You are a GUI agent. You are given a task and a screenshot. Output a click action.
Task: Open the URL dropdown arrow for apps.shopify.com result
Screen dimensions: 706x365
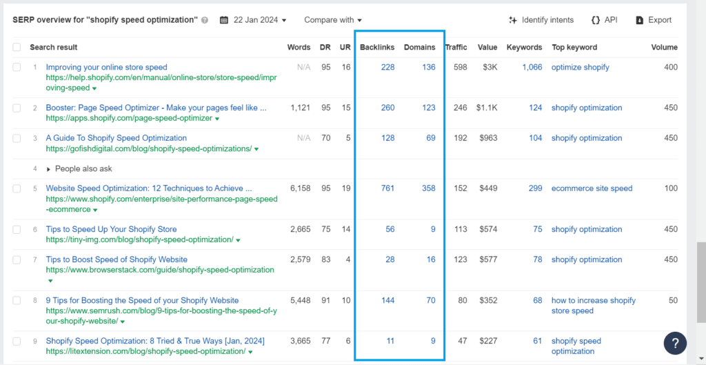[x=217, y=119]
